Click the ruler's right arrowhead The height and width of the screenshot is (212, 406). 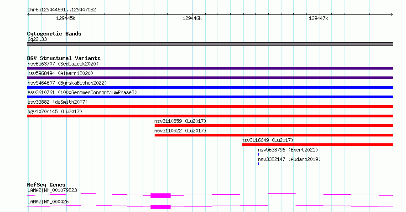tap(392, 15)
